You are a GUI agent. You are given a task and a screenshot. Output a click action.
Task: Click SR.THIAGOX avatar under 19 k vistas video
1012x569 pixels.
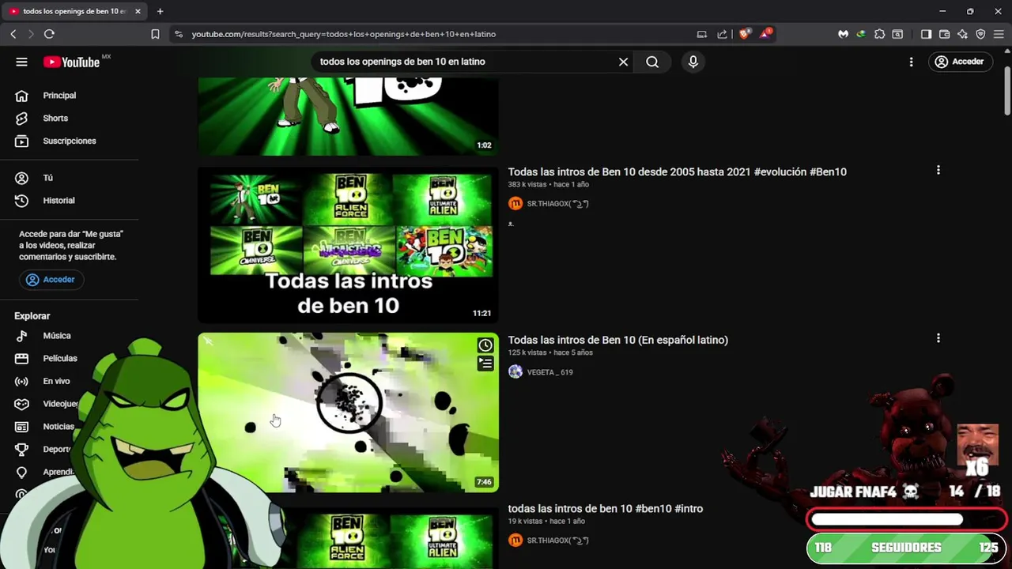click(515, 541)
